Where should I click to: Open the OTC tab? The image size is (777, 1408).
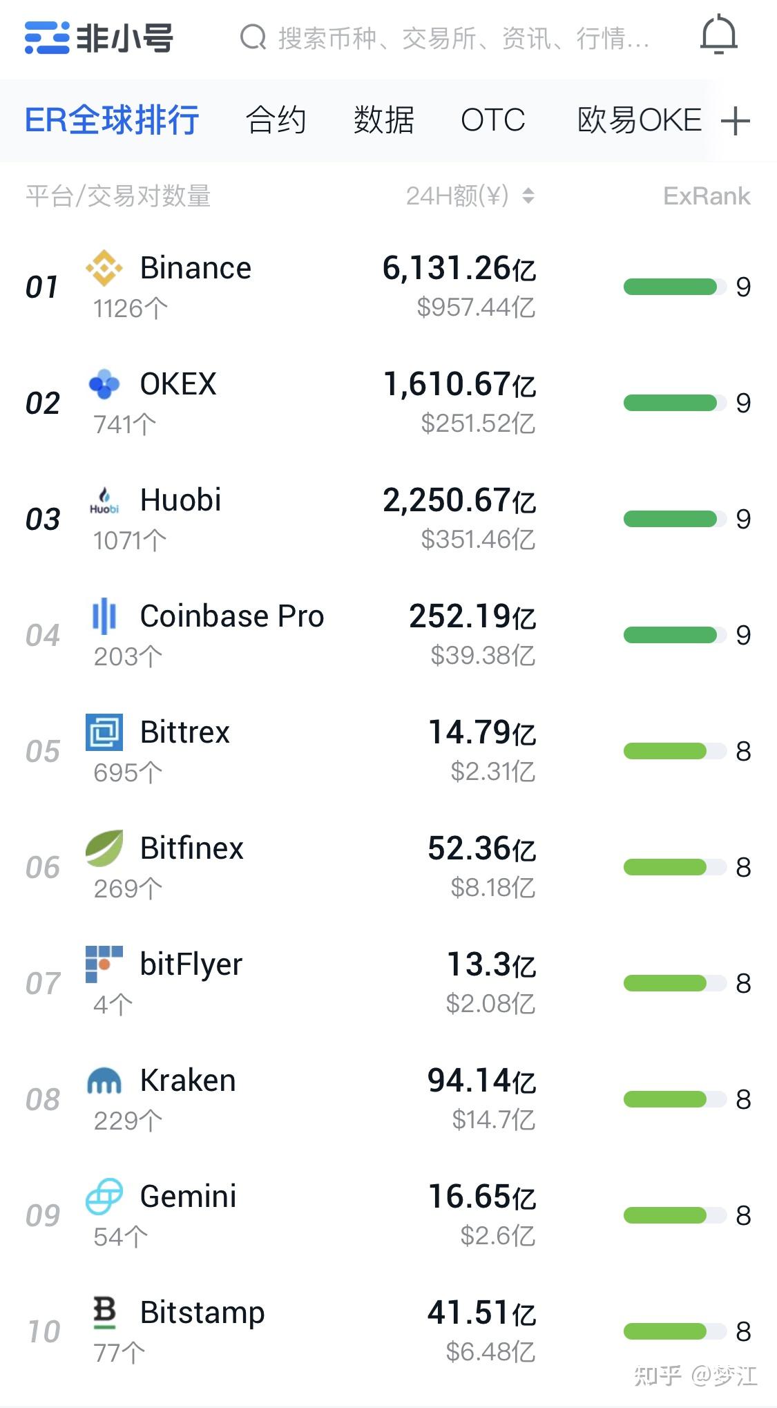pos(492,120)
